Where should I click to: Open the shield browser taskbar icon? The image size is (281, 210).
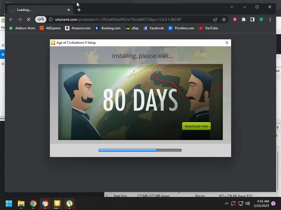[45, 203]
